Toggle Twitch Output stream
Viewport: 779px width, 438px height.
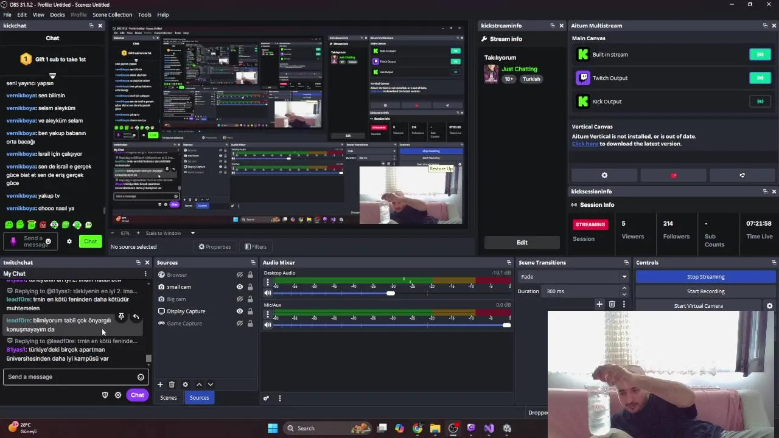click(x=760, y=78)
